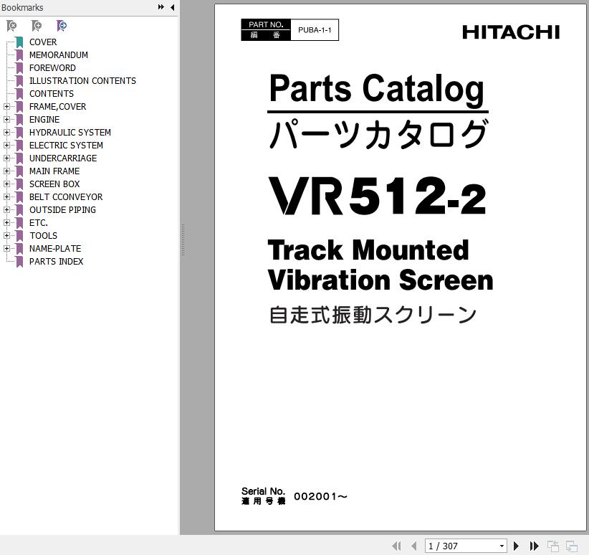The height and width of the screenshot is (555, 589).
Task: Expand the ELECTRIC SYSTEM bookmark node
Action: point(6,145)
